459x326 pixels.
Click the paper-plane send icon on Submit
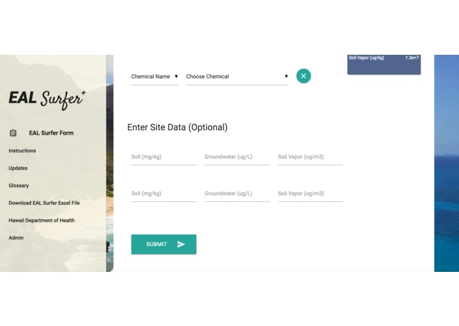pos(181,244)
